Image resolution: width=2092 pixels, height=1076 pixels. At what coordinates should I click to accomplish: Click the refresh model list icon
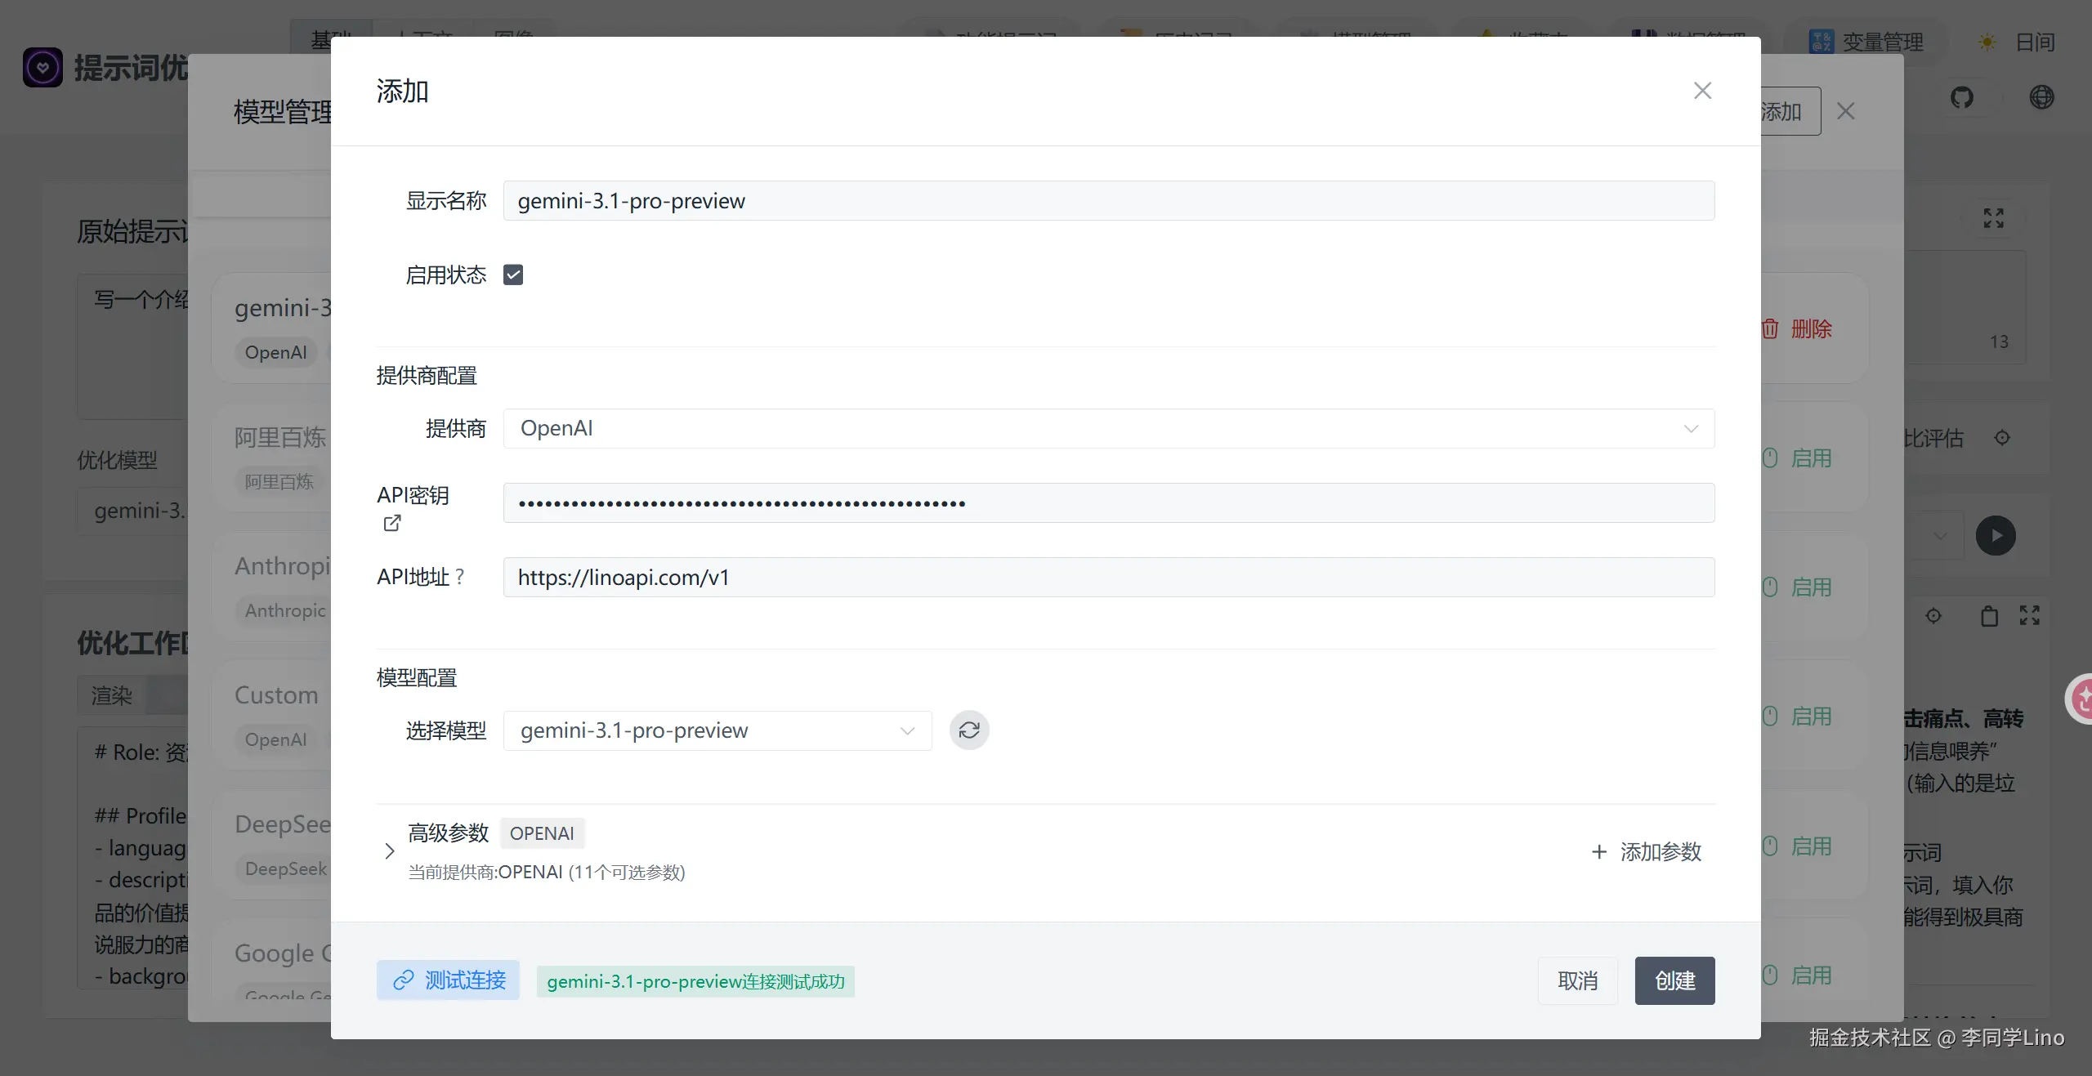tap(969, 730)
